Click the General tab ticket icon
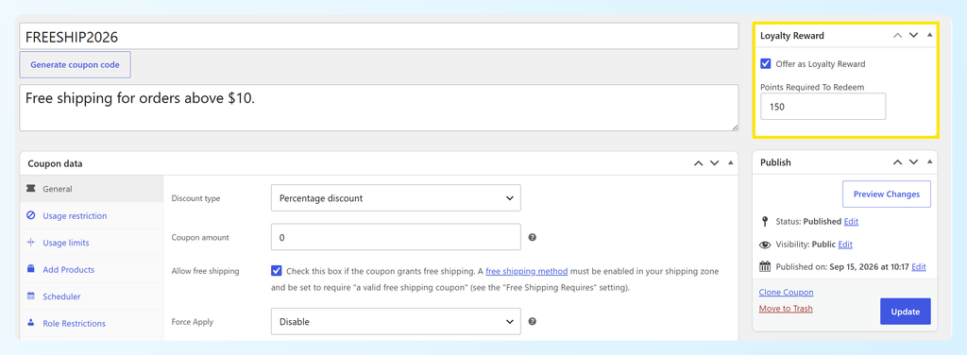Screen dimensions: 967x355 pos(31,189)
